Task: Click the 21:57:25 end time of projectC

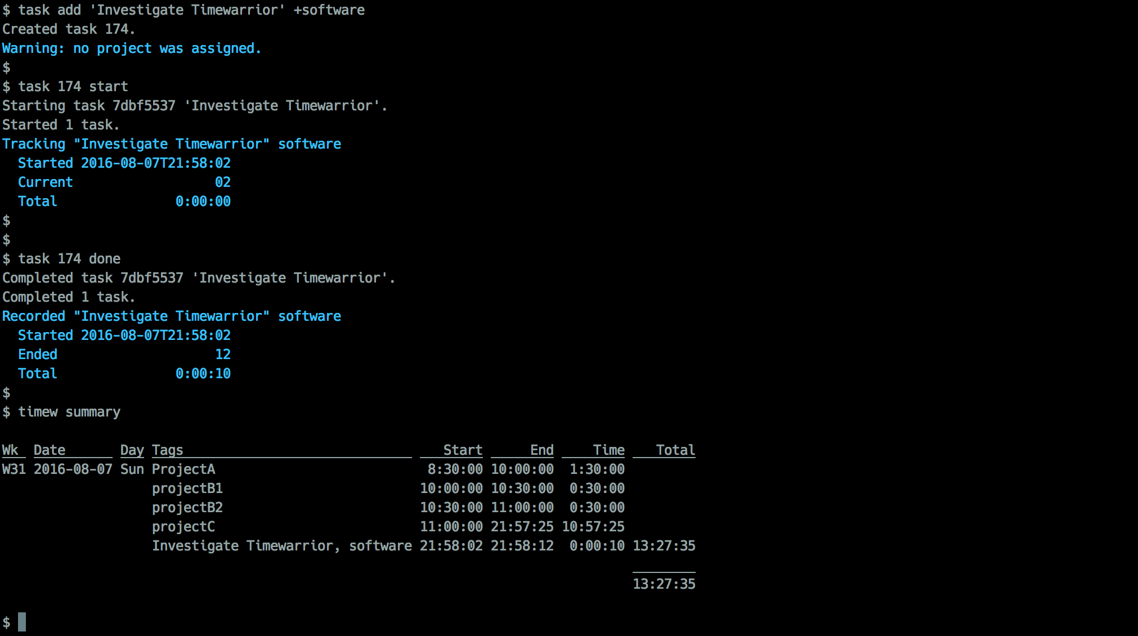Action: tap(522, 527)
